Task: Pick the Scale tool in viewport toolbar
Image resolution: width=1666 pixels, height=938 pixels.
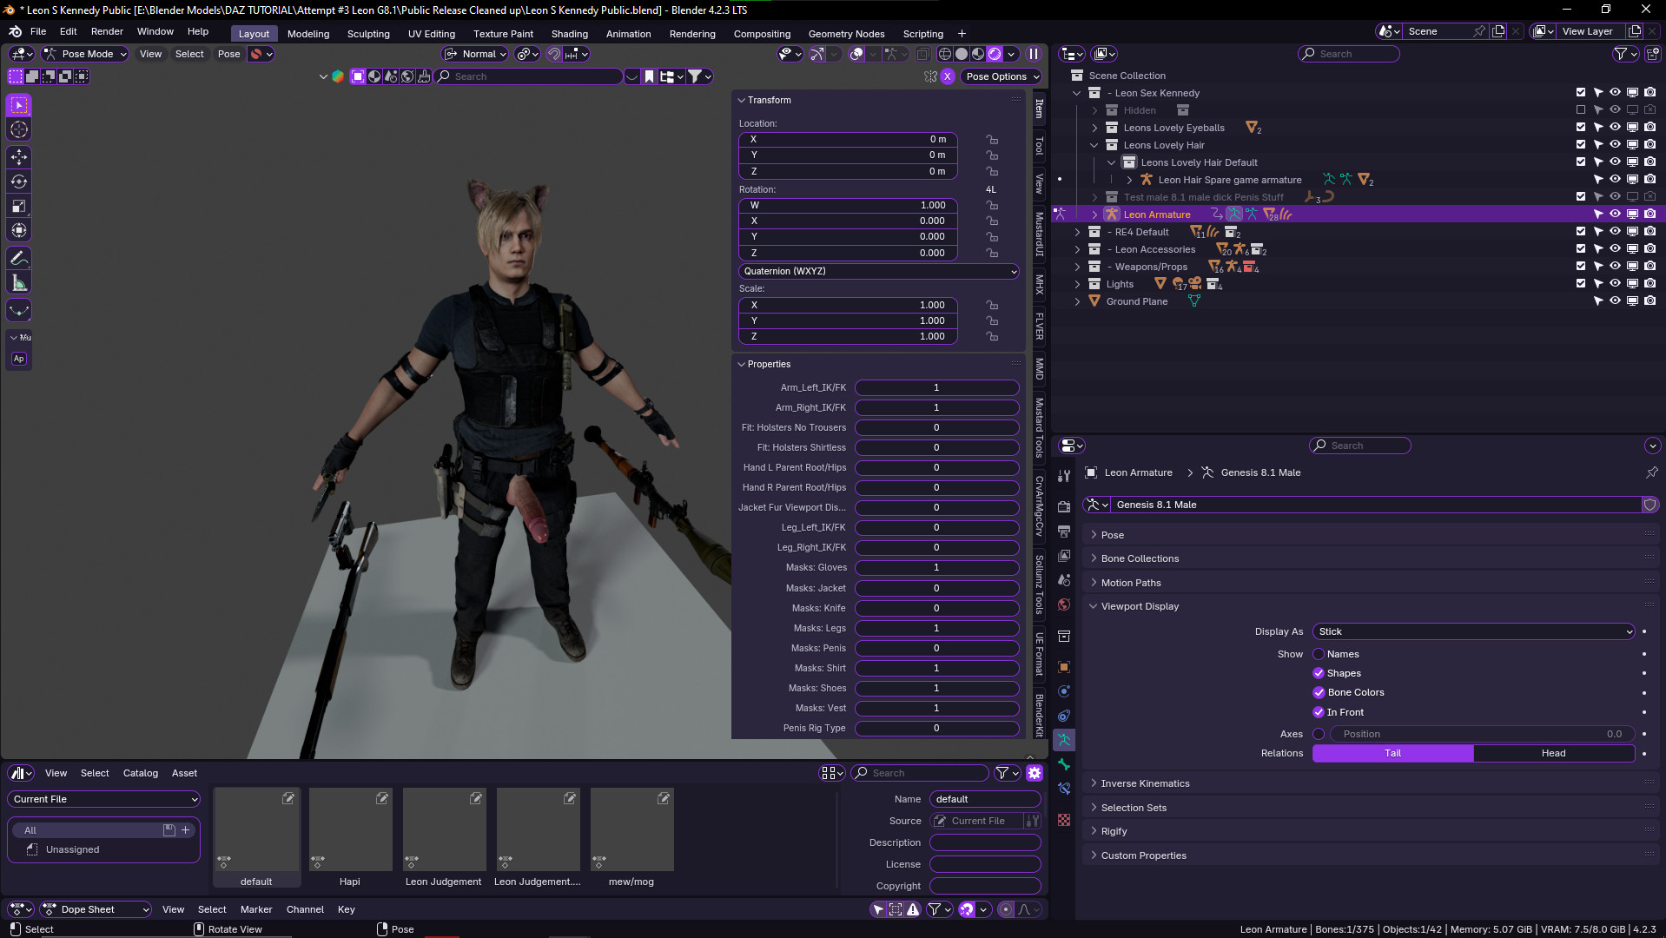Action: point(19,206)
